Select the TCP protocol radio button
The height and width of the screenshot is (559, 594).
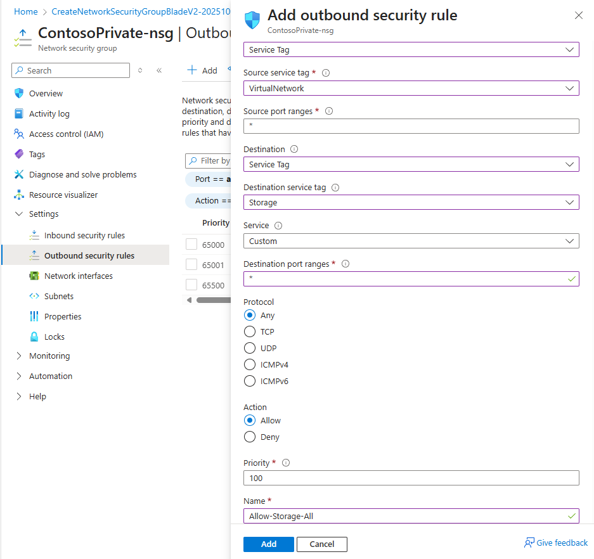pyautogui.click(x=250, y=331)
